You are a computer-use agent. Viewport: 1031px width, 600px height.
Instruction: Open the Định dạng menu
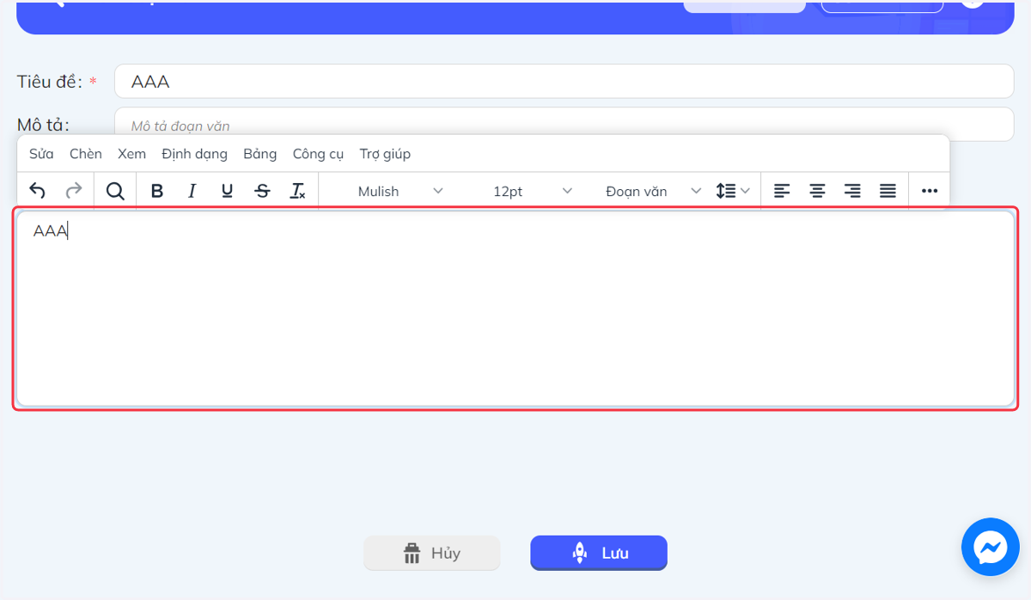coord(194,154)
